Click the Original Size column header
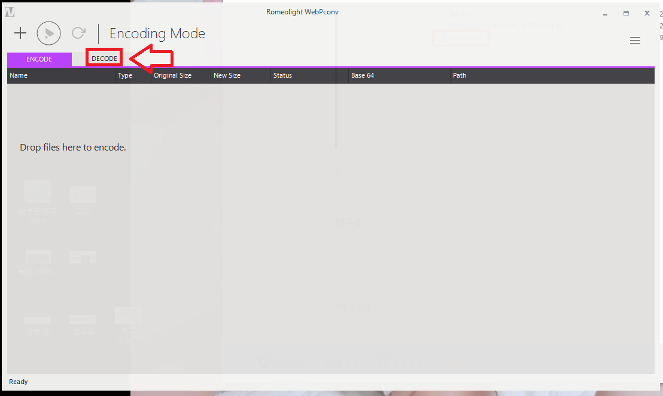The width and height of the screenshot is (663, 396). (181, 76)
